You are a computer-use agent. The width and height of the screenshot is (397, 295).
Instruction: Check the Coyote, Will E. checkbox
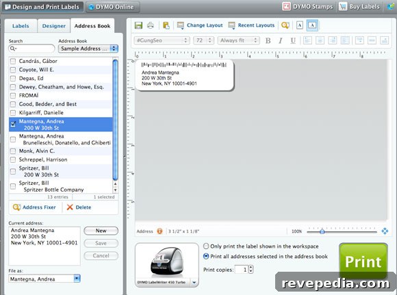coord(12,70)
